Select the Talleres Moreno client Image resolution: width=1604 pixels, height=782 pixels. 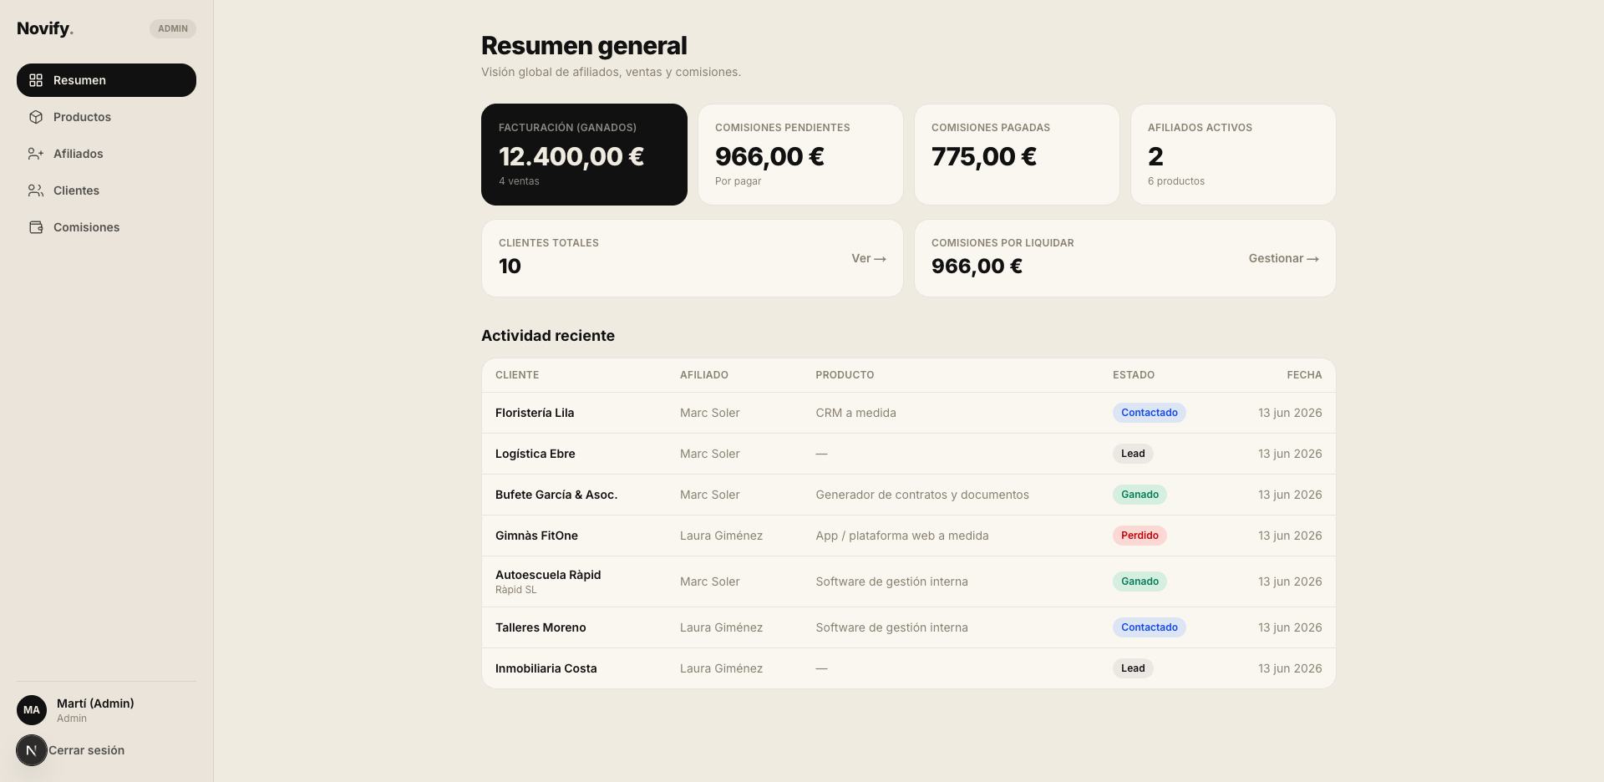coord(541,627)
